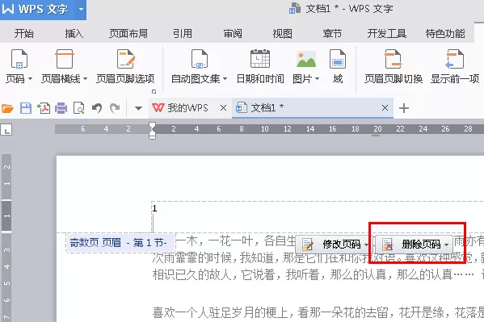Viewport: 484px width, 322px height.
Task: Close the 我的WPS tab
Action: [x=223, y=108]
